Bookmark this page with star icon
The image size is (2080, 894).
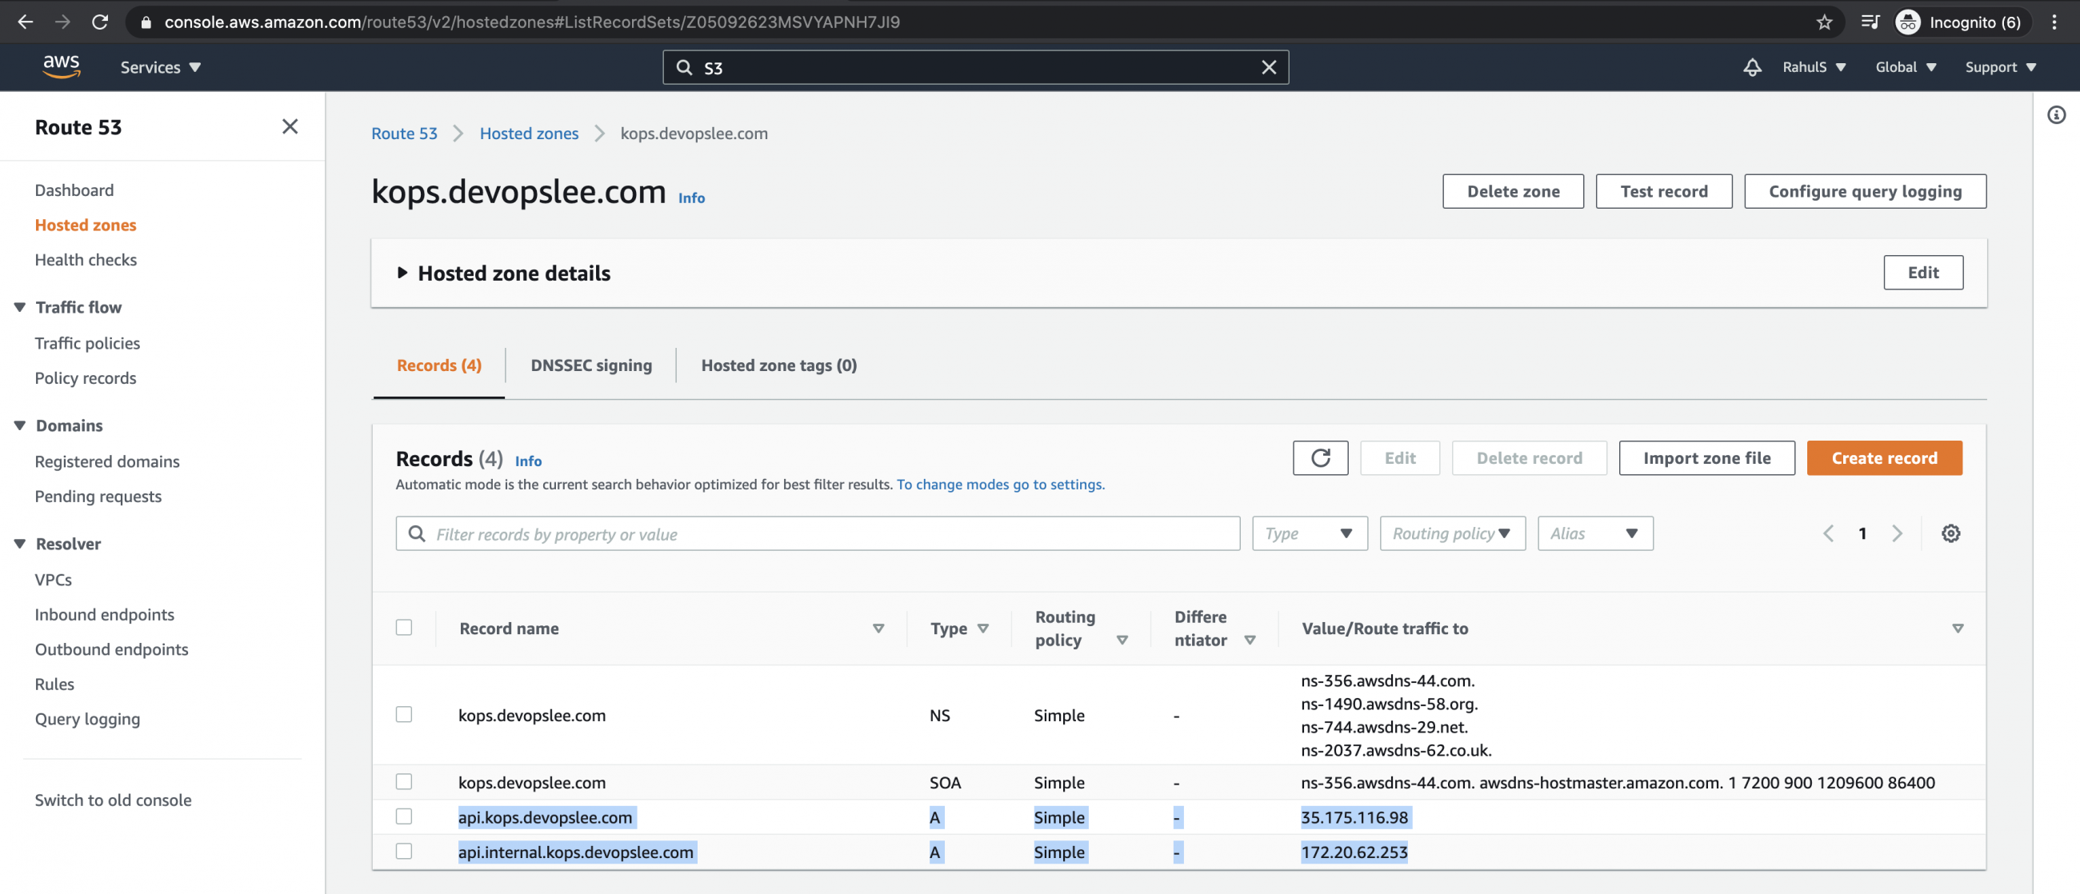coord(1824,22)
